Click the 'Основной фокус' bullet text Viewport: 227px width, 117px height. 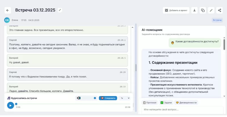pos(161,70)
